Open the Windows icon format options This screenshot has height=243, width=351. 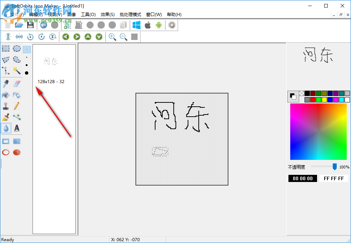click(136, 25)
